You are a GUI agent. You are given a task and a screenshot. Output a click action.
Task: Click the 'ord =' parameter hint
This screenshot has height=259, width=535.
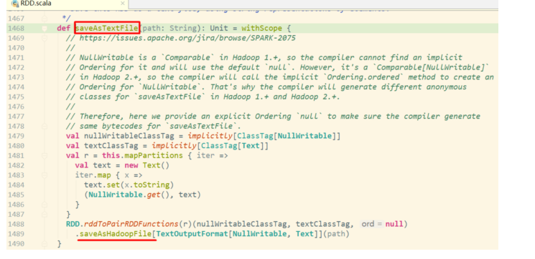pos(372,224)
